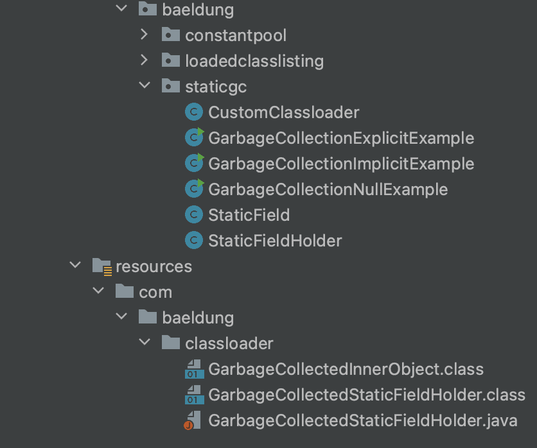Collapse the com folder under resources
Image resolution: width=537 pixels, height=448 pixels.
98,291
